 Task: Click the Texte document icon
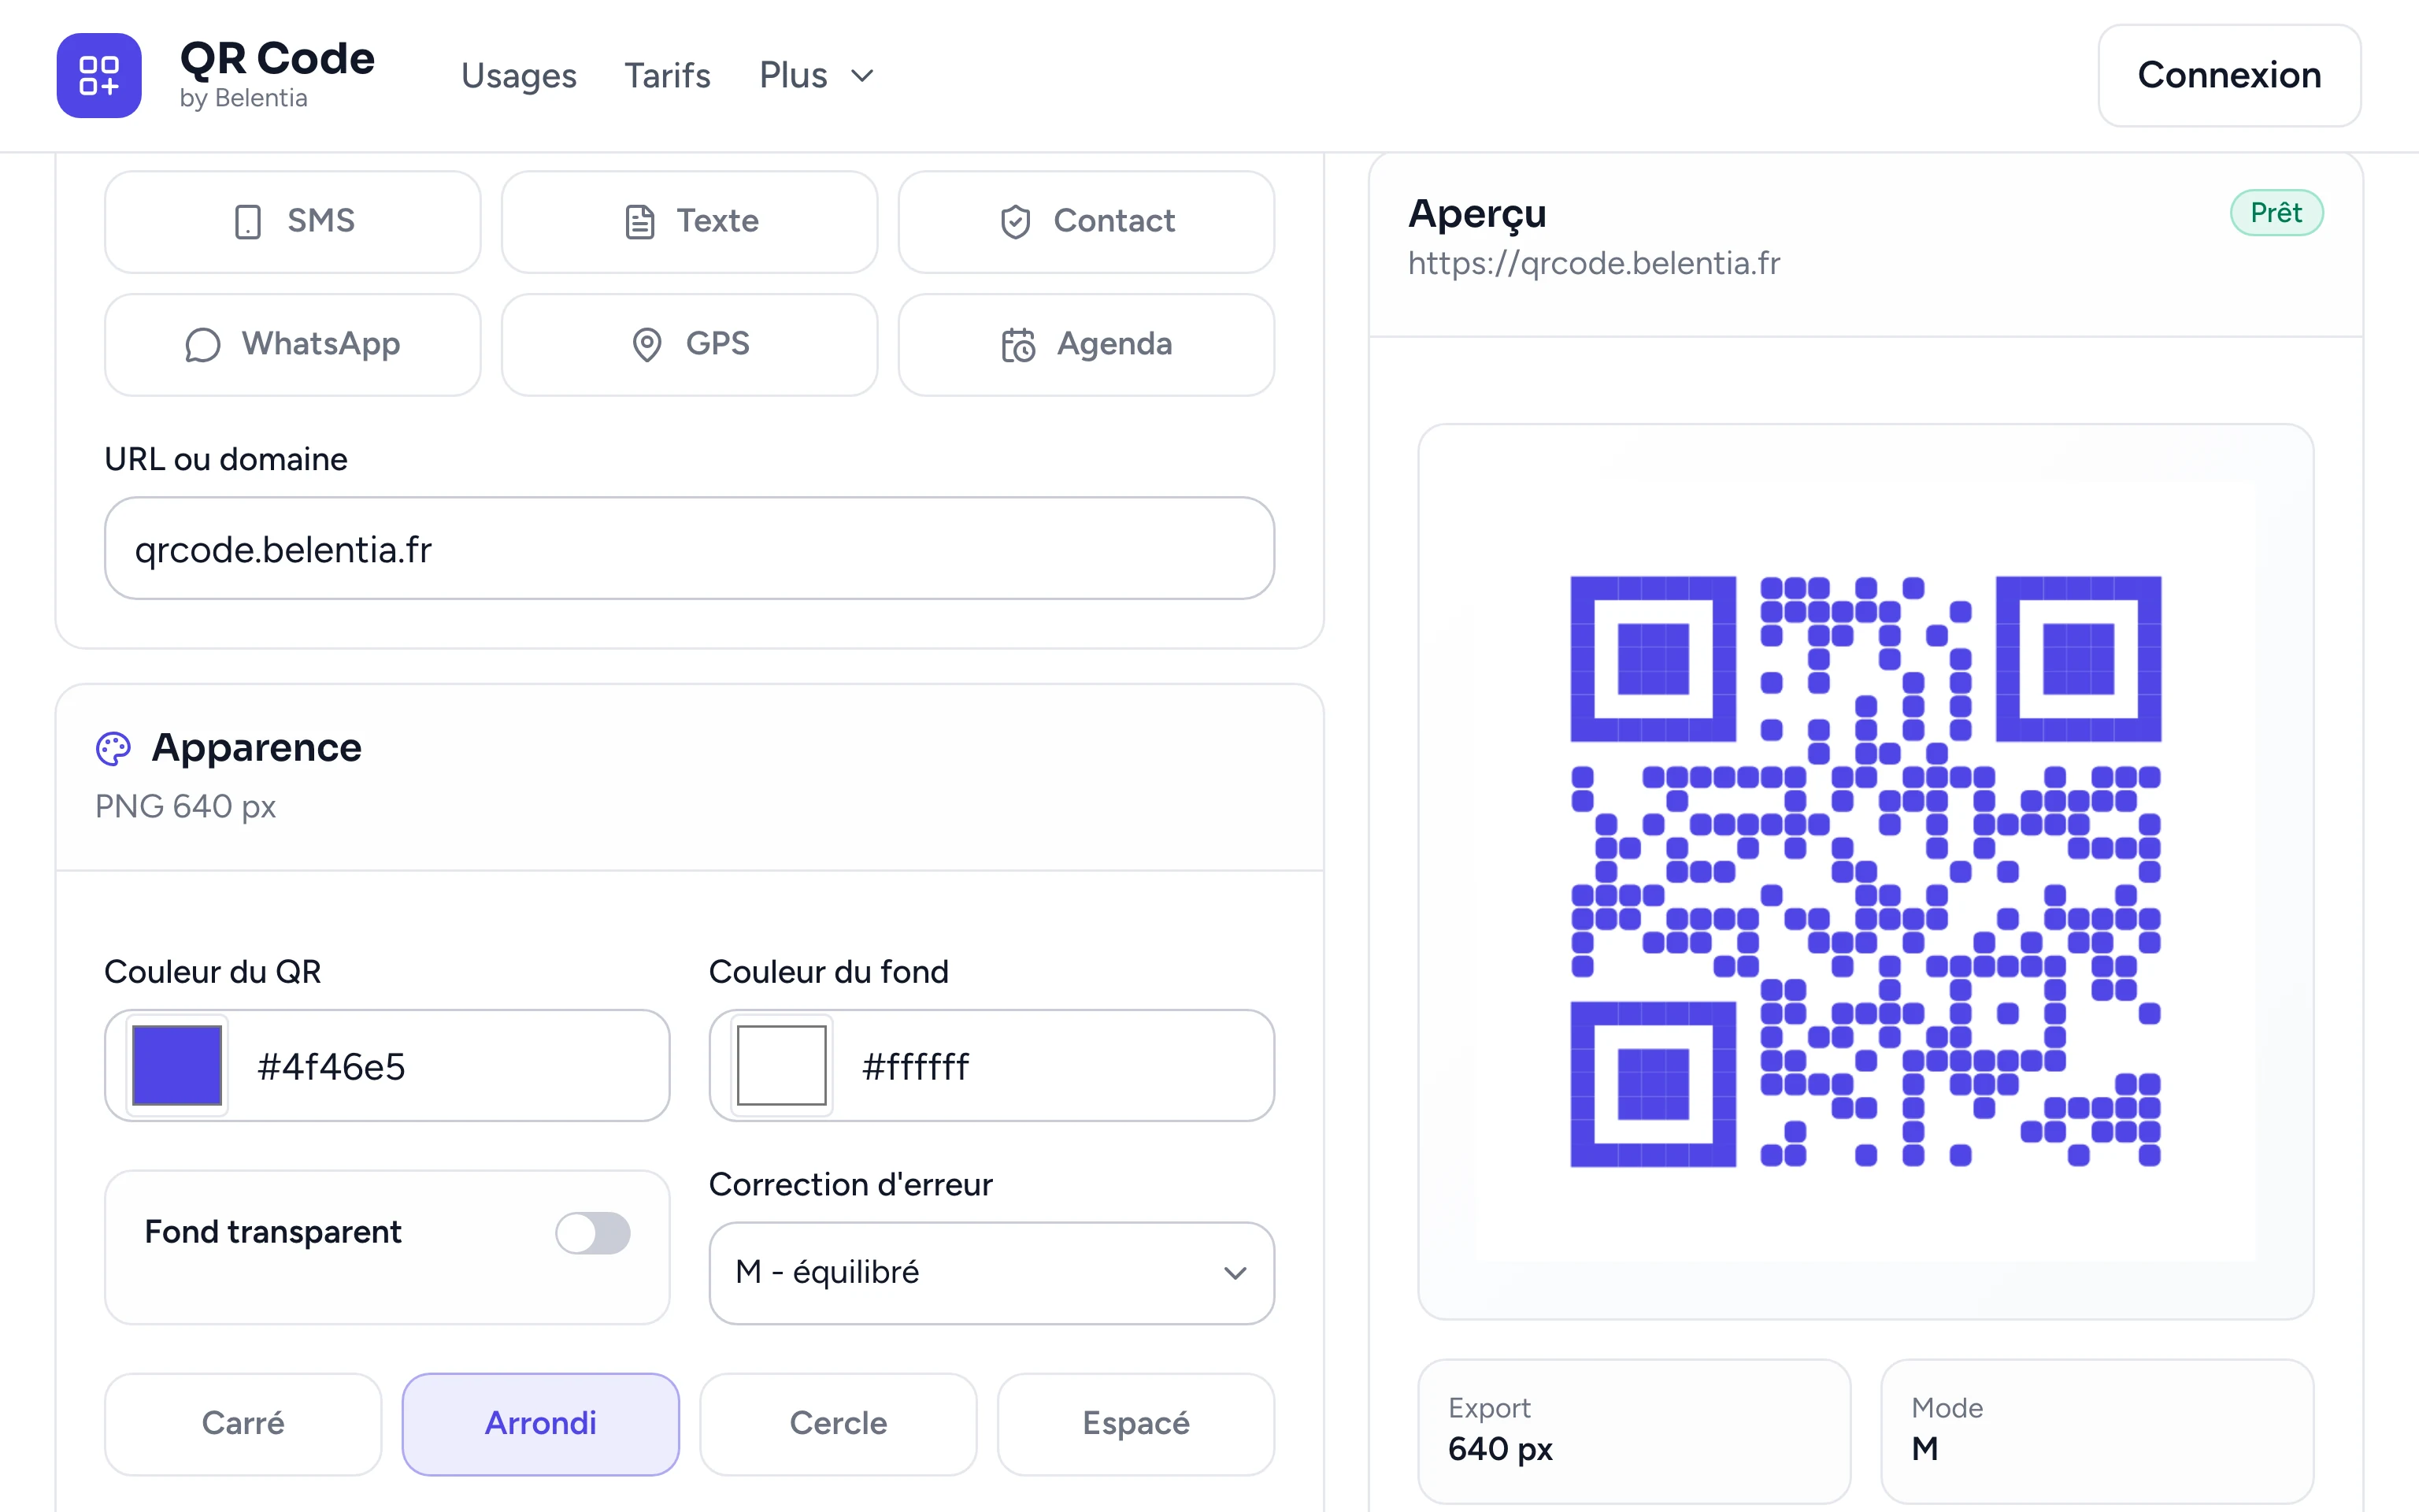(x=639, y=221)
